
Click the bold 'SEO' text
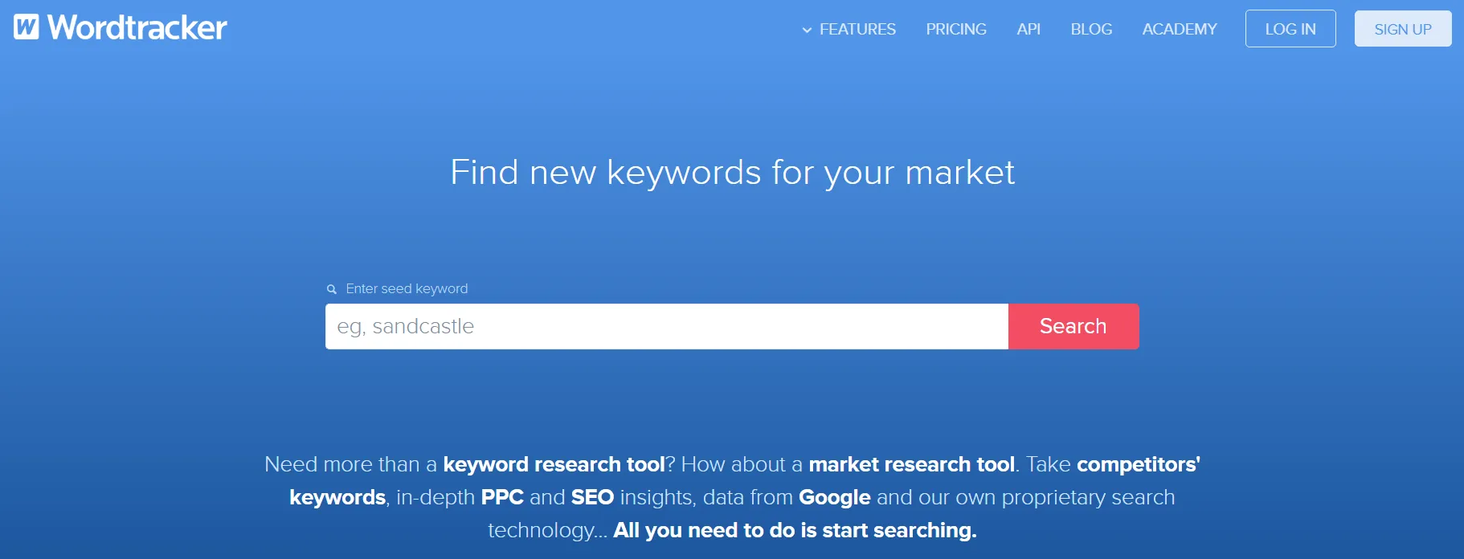point(592,498)
